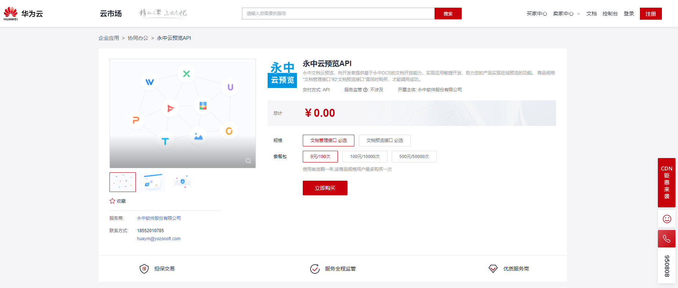Click the 服务全程监管 checkmark icon

(315, 269)
